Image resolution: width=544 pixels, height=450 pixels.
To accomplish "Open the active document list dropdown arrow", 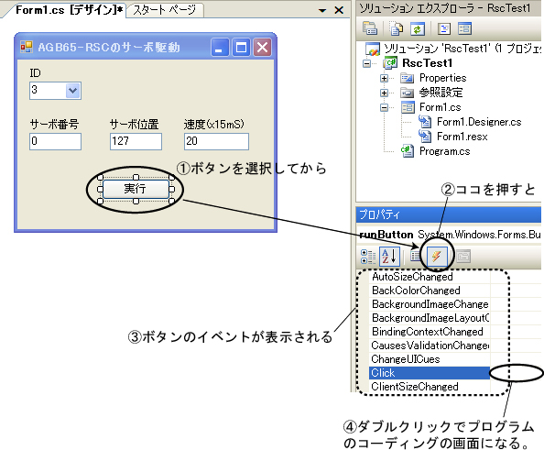I will point(322,10).
